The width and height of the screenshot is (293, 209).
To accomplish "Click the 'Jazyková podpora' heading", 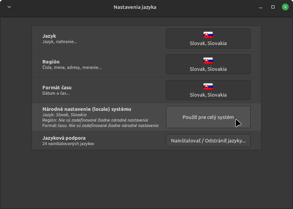I will click(64, 137).
